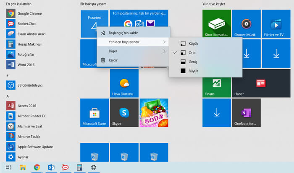Open the Skype tile
Screen dimensions: 294x173
124,113
